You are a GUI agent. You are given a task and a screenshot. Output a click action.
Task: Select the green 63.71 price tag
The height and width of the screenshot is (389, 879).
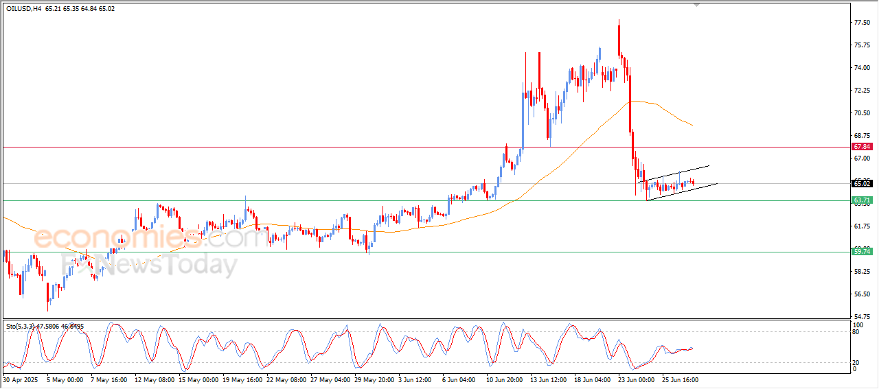(863, 200)
